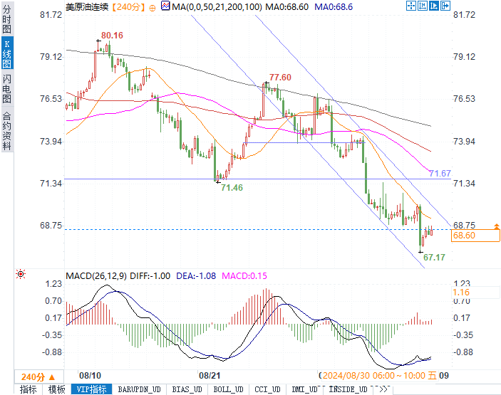
Task: Switch to 分时图 side tab
Action: point(6,19)
